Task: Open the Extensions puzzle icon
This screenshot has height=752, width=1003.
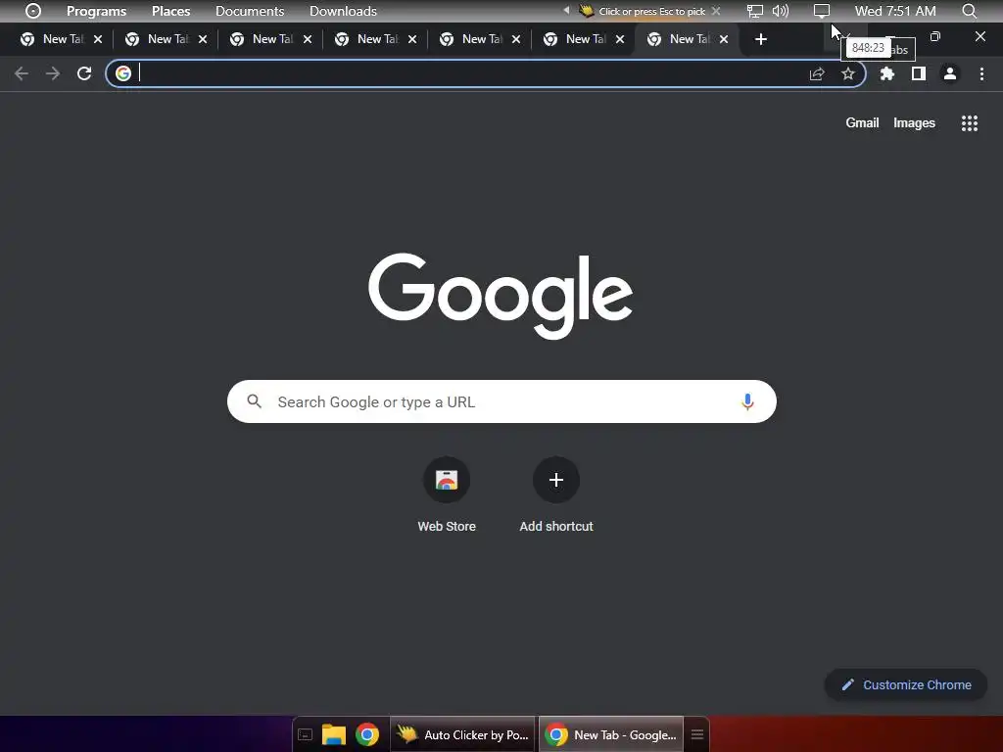Action: click(886, 73)
